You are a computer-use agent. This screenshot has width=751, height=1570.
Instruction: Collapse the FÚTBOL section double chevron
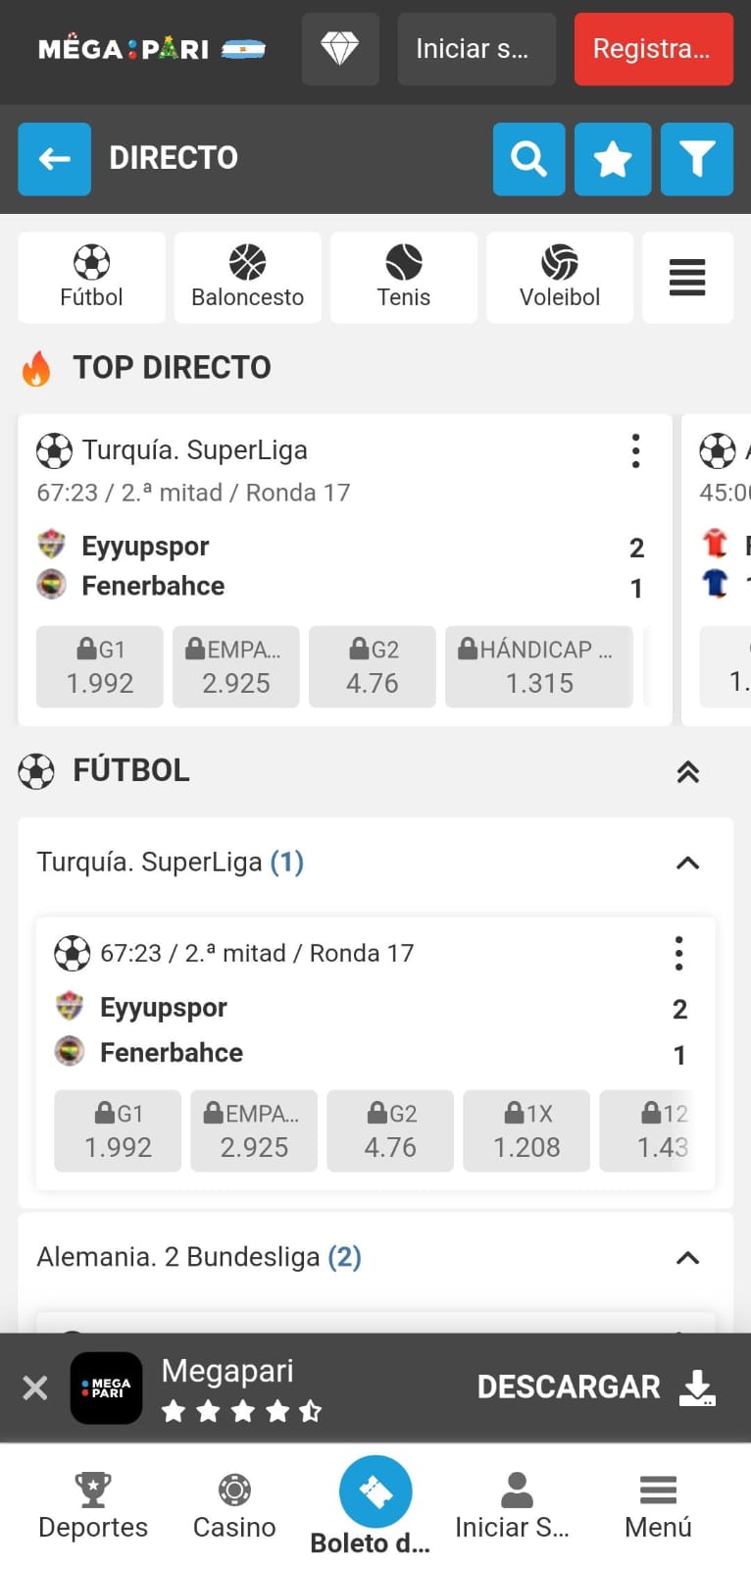pyautogui.click(x=688, y=772)
